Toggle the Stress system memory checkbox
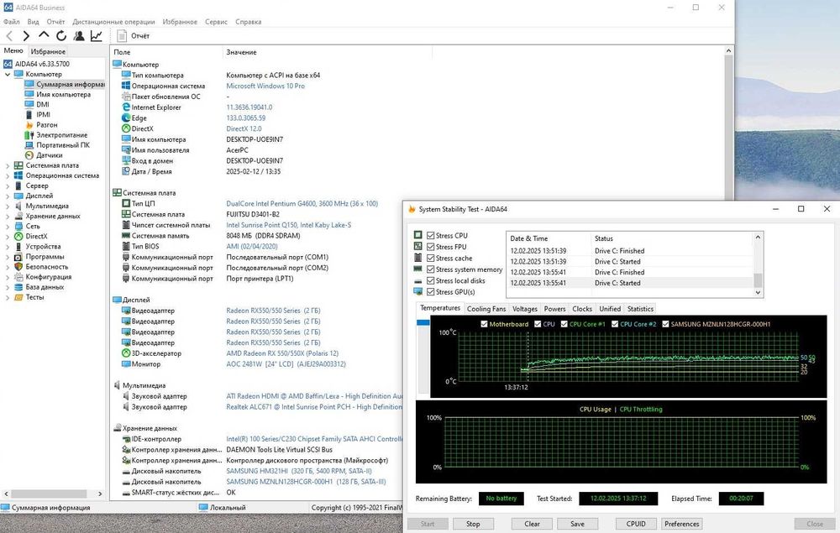The width and height of the screenshot is (840, 533). click(431, 269)
